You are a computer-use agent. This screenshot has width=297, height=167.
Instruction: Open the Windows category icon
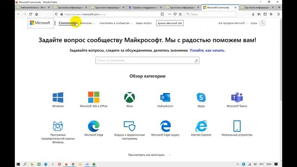click(x=58, y=97)
